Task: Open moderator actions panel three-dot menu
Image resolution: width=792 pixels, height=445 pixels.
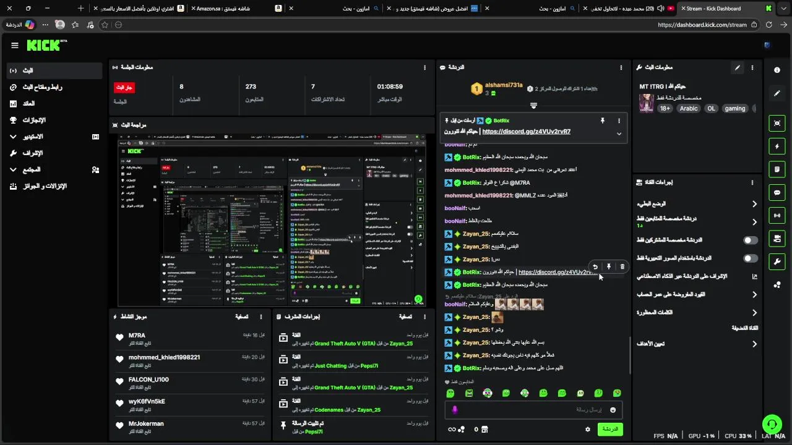Action: click(x=424, y=316)
